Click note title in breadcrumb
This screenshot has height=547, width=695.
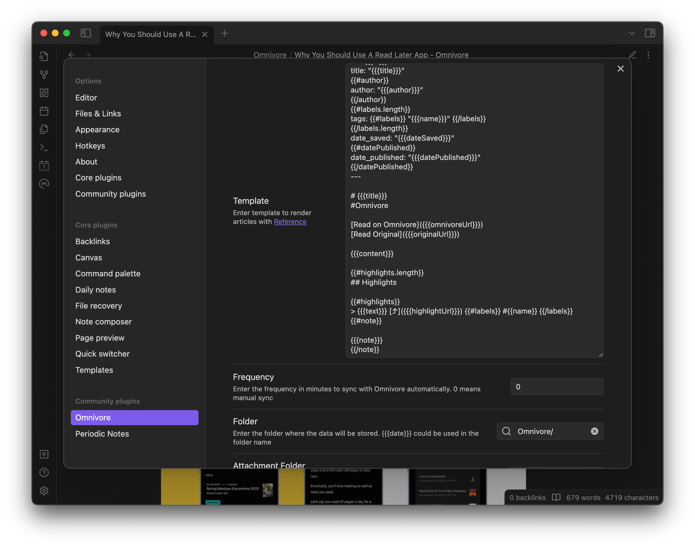pos(381,55)
